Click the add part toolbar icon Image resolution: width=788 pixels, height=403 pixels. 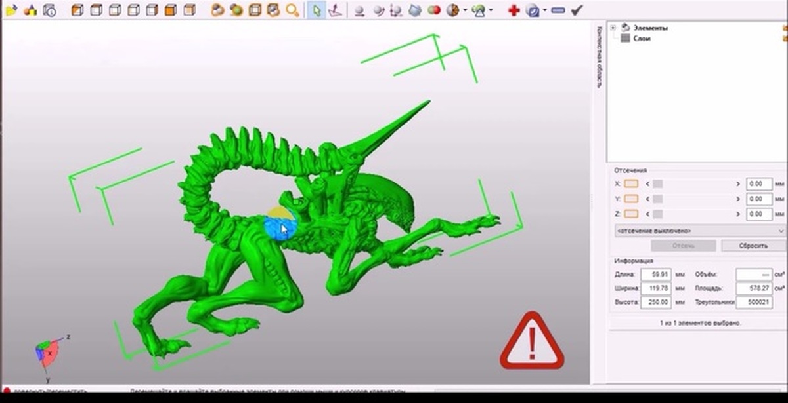(32, 10)
